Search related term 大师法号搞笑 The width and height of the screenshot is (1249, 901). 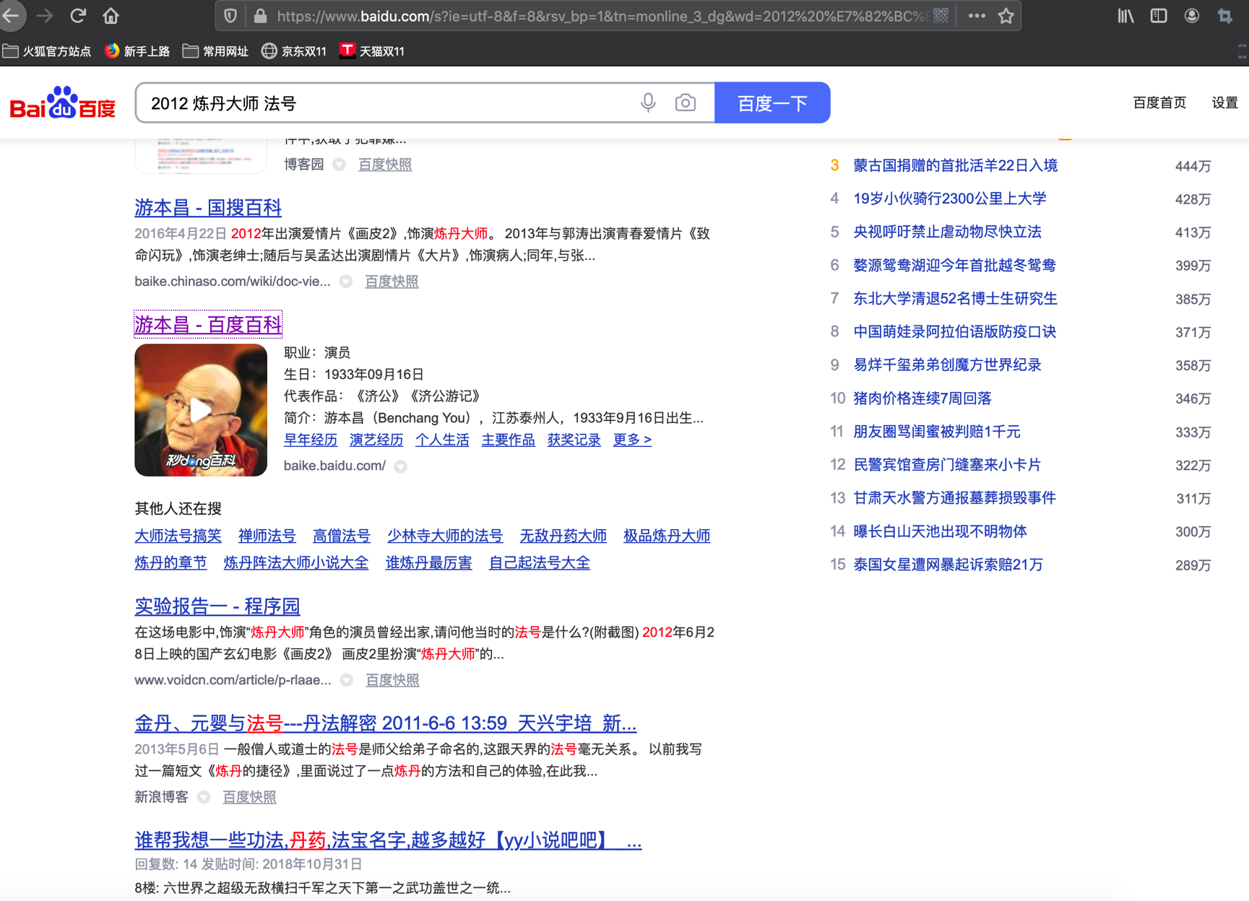pos(178,536)
